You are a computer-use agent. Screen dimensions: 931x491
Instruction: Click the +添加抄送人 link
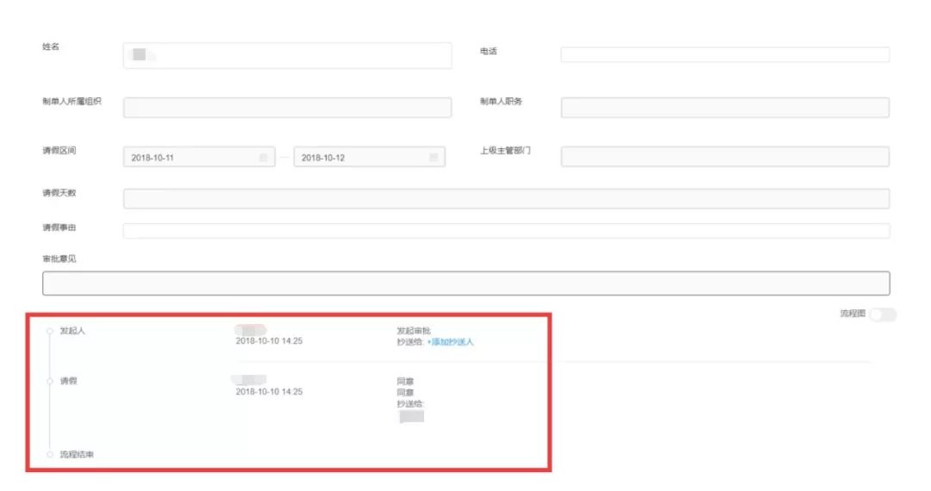pos(451,342)
